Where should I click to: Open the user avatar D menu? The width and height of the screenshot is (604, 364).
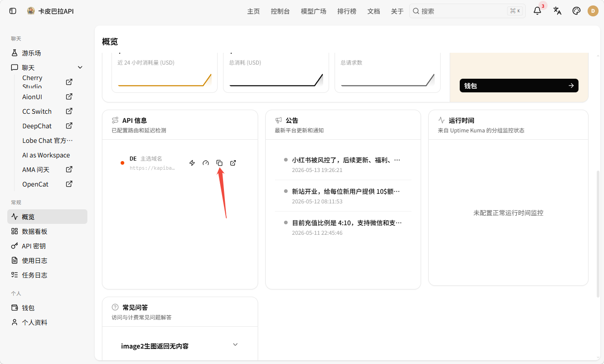(x=593, y=11)
